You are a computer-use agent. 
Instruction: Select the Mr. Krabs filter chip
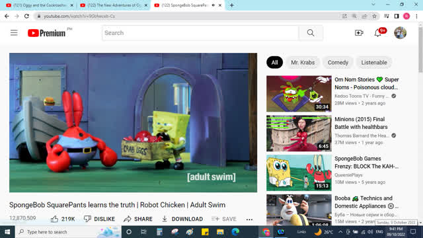303,62
